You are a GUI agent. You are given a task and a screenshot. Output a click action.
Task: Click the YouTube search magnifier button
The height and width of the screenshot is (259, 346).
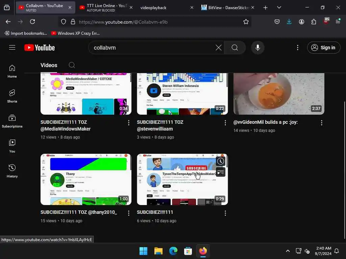(x=235, y=48)
